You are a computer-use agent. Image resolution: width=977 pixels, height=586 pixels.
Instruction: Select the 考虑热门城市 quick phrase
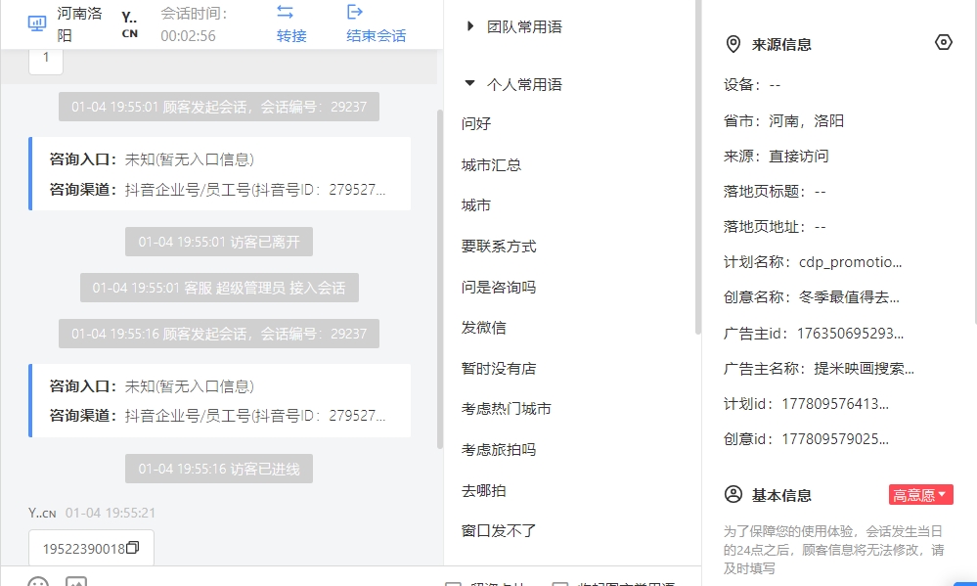(506, 409)
